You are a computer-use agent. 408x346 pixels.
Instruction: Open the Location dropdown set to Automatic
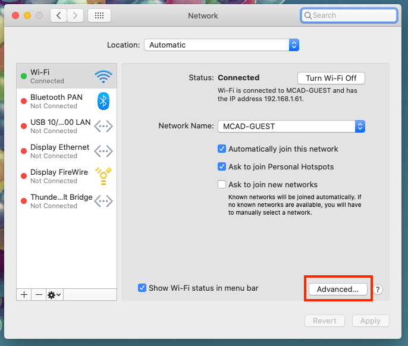221,45
